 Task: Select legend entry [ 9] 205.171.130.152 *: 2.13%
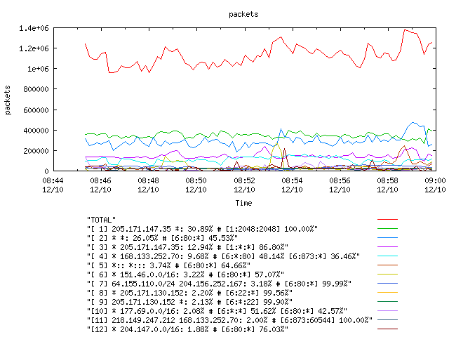coord(189,302)
